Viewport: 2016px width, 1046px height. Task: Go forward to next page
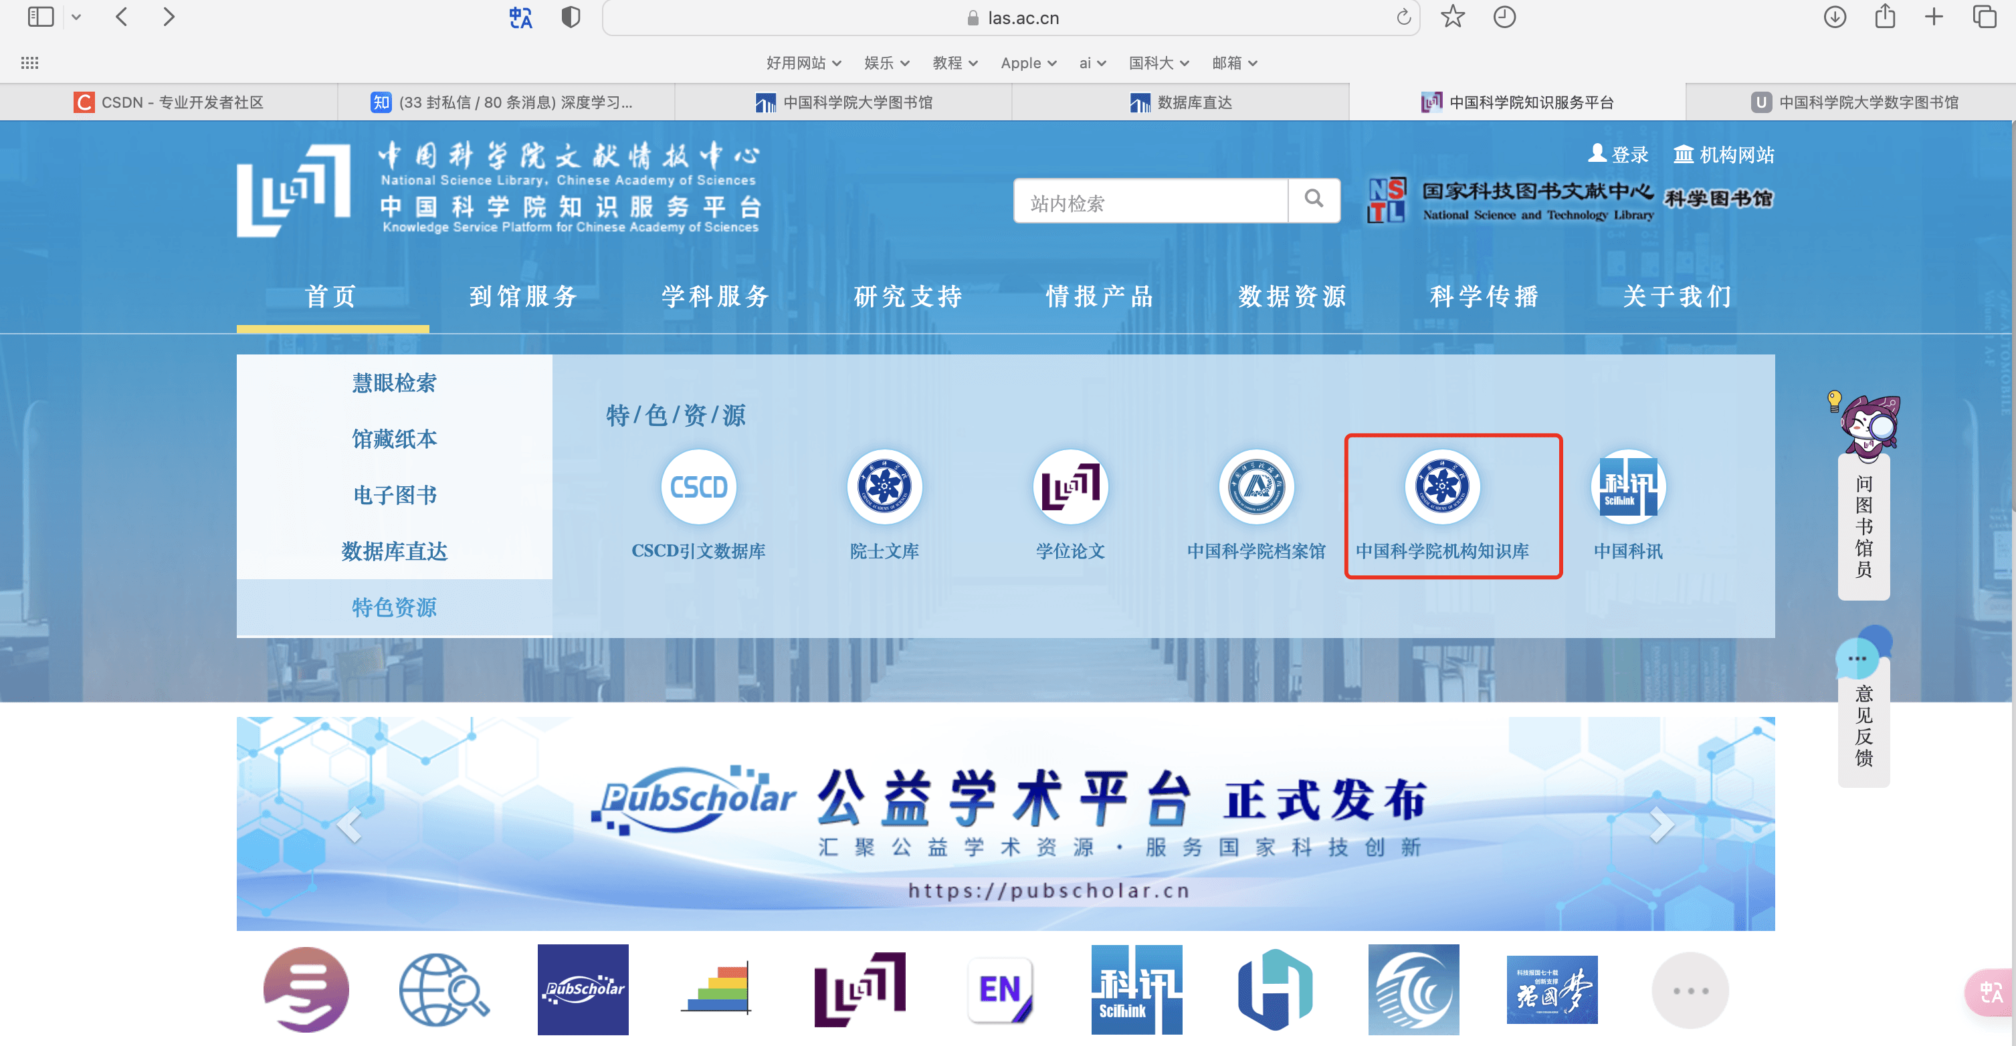[169, 17]
